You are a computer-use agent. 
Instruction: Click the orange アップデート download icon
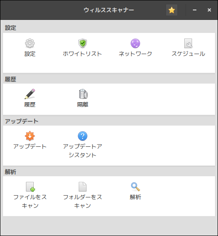pos(30,136)
